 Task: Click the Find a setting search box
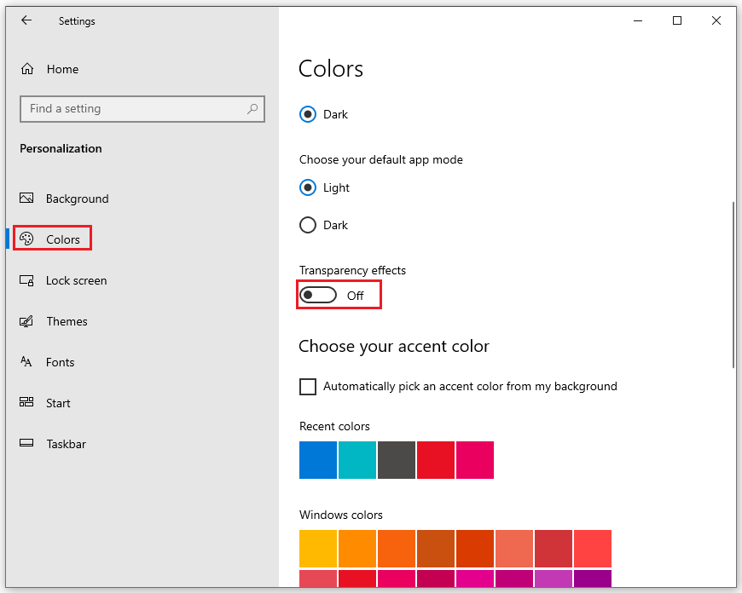coord(142,109)
